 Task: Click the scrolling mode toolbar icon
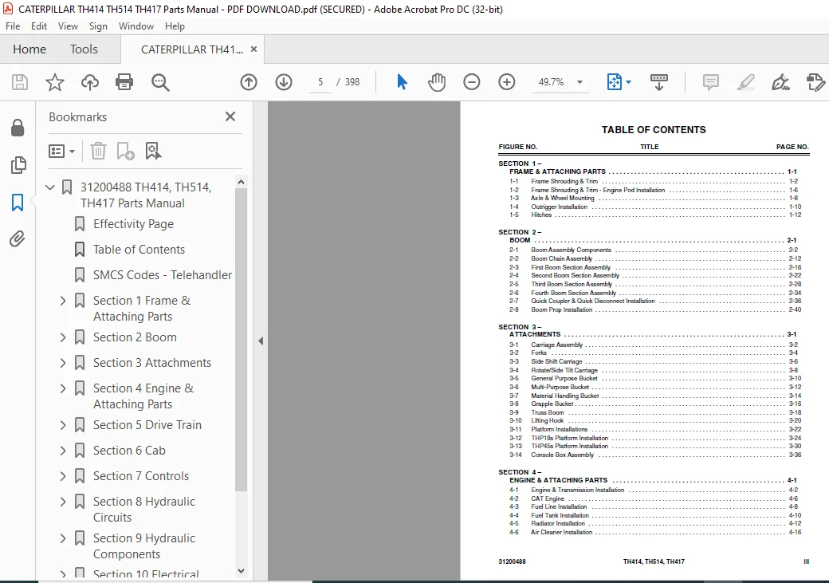[658, 82]
